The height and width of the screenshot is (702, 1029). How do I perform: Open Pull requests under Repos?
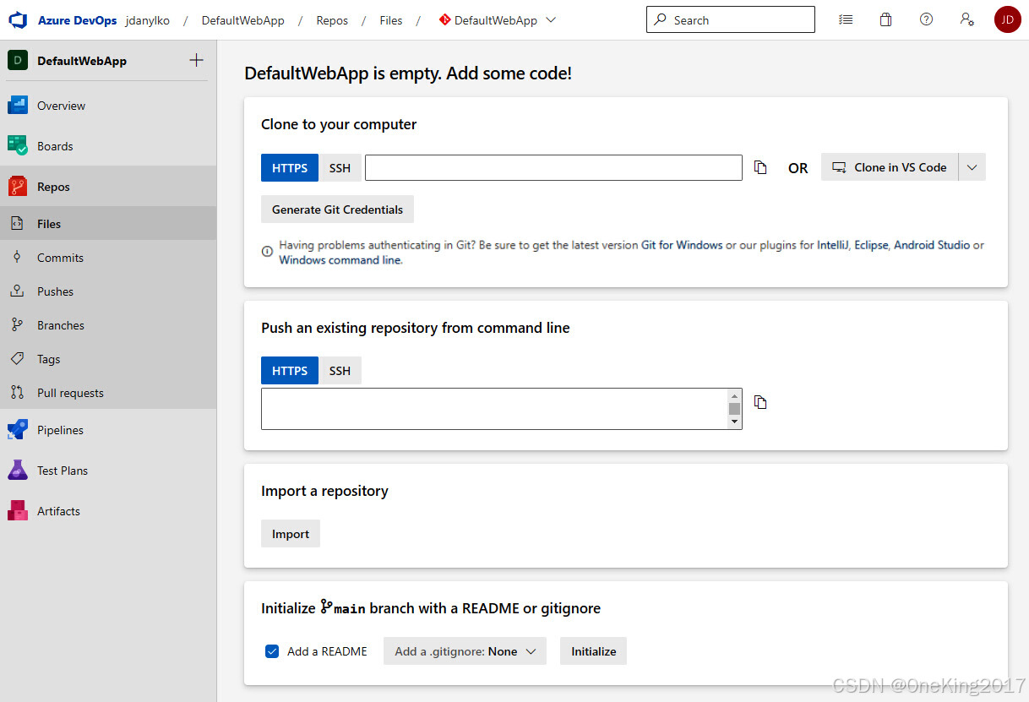click(x=108, y=393)
